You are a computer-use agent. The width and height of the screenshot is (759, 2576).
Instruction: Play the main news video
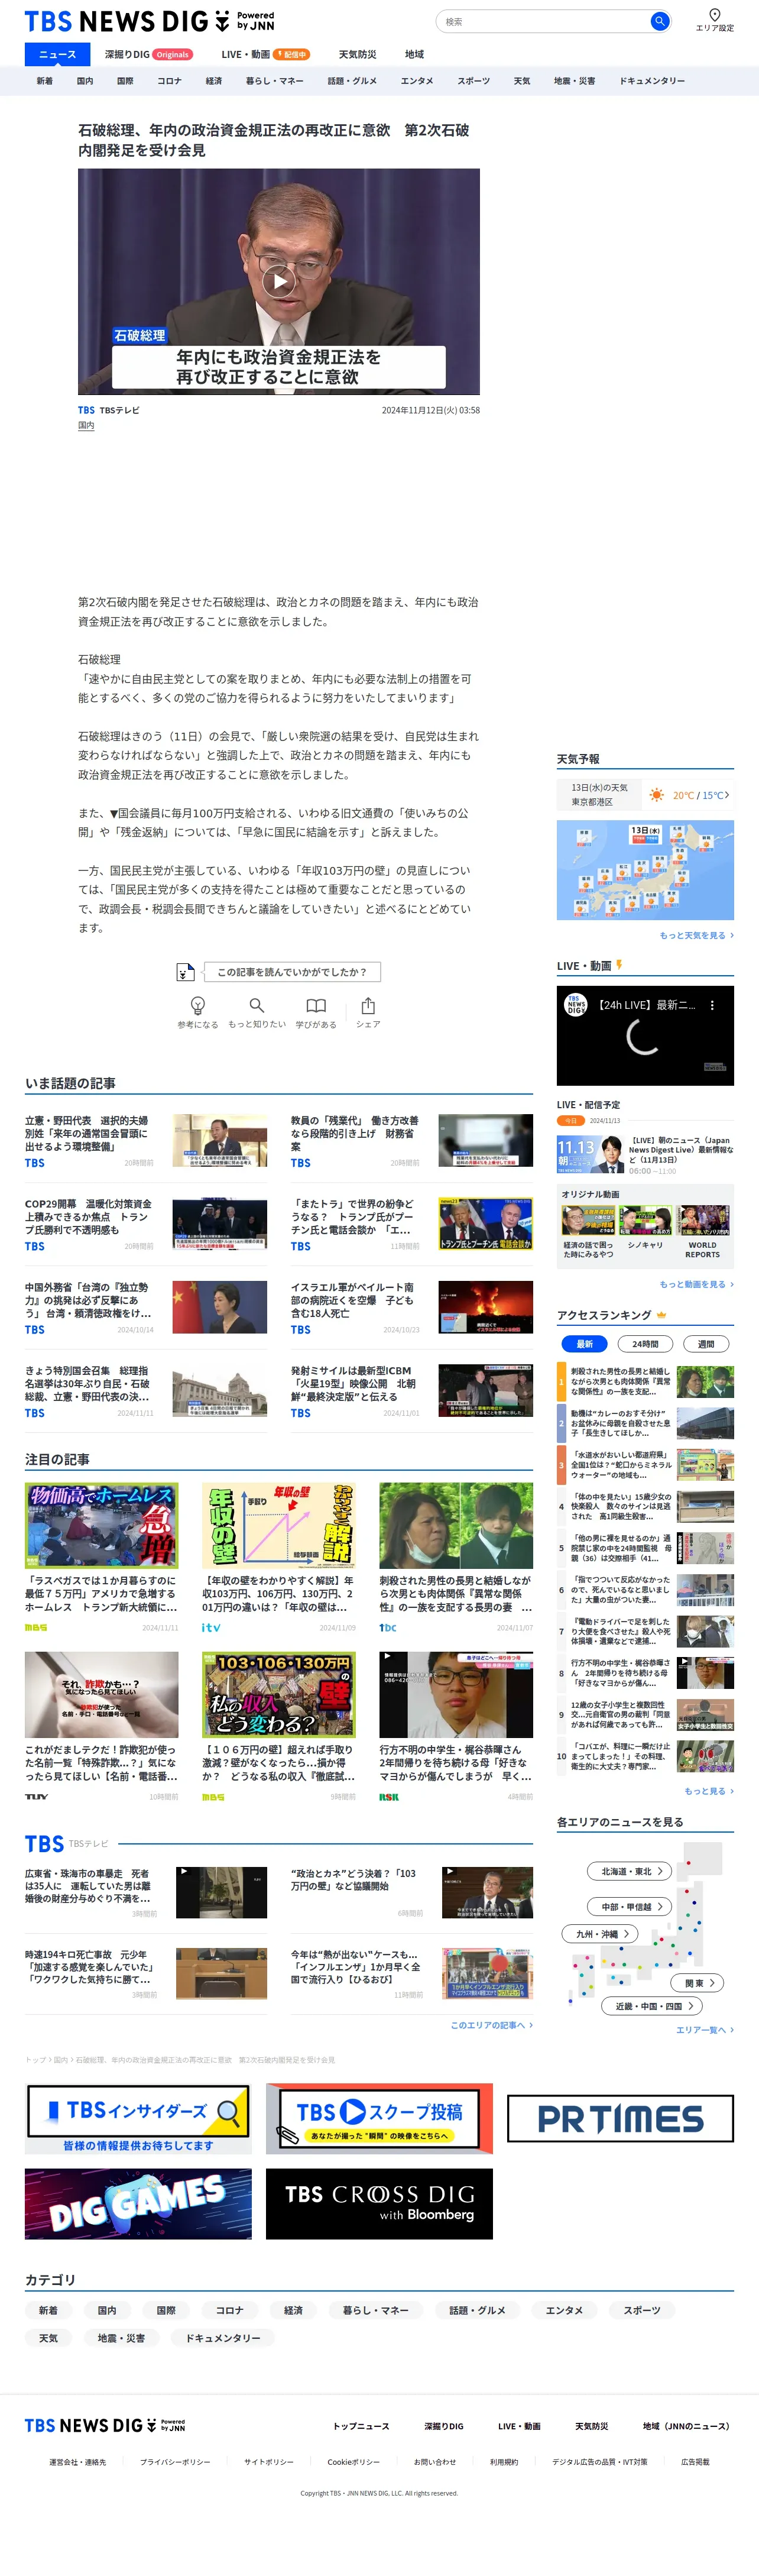(279, 281)
